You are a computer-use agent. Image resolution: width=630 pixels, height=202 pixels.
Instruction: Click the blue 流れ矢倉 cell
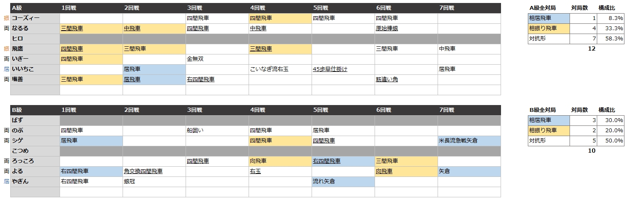(x=343, y=182)
